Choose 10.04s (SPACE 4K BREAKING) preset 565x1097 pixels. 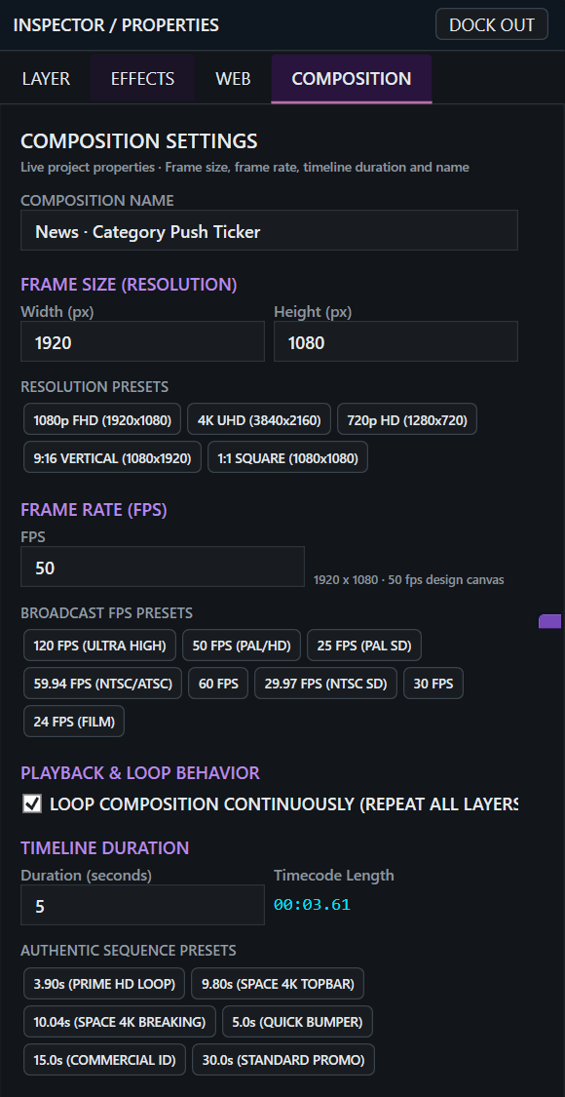coord(120,1022)
